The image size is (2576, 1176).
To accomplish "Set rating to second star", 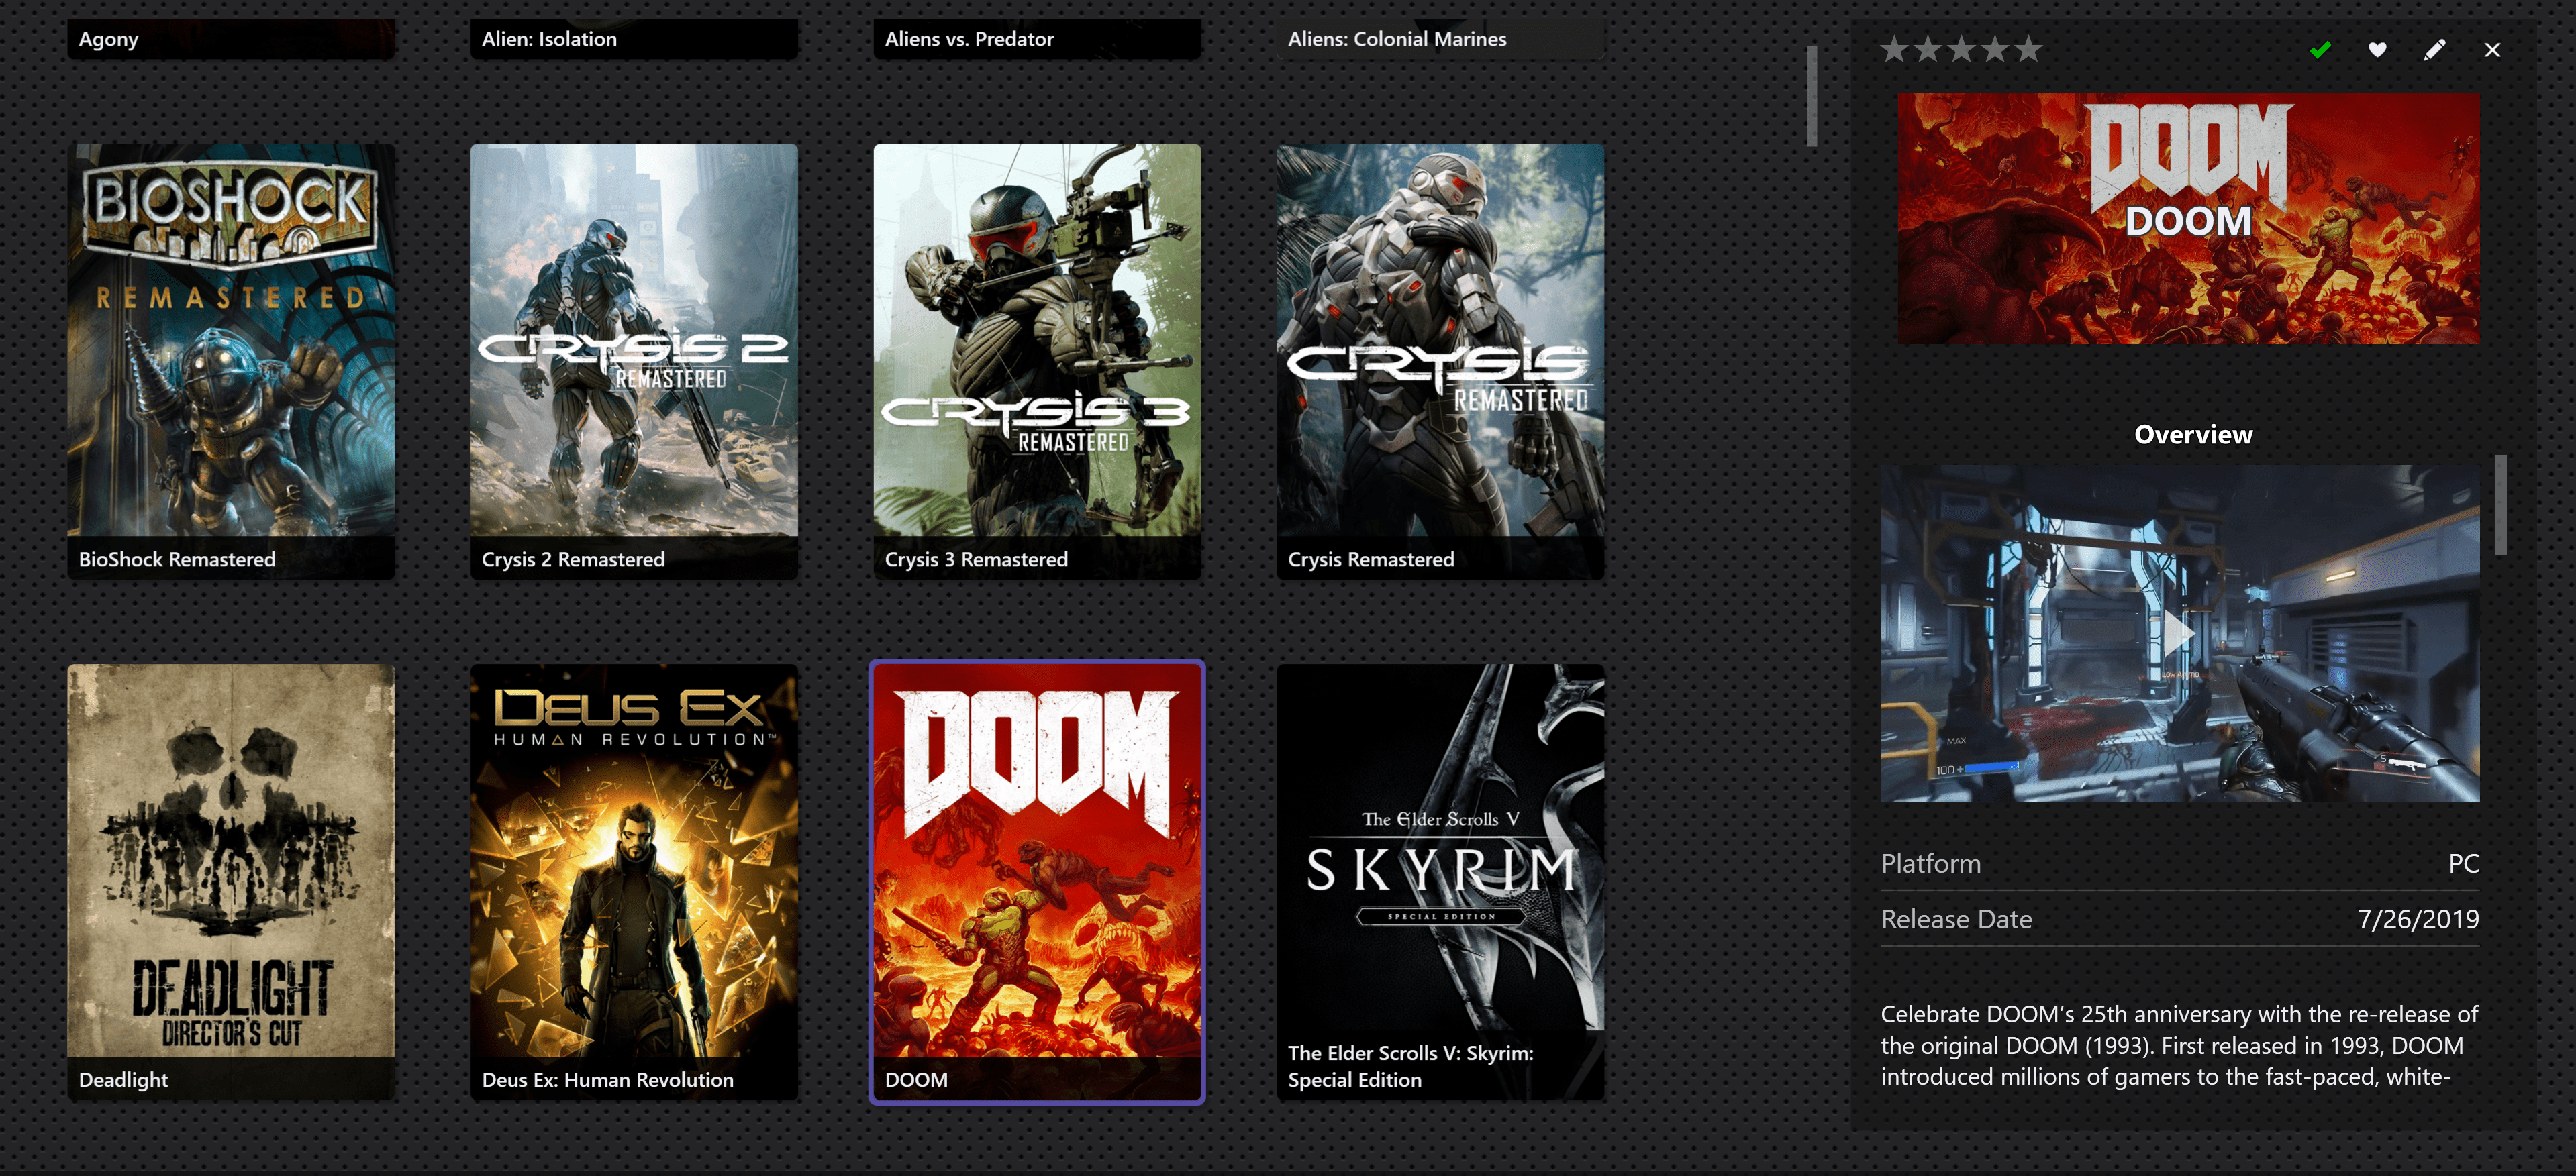I will [x=1928, y=49].
